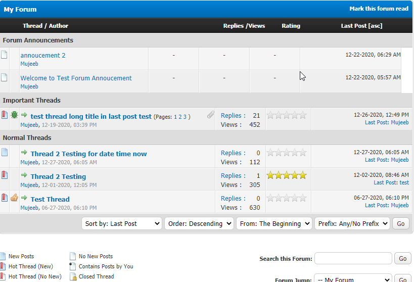
Task: Click the "Rating" column header
Action: pyautogui.click(x=291, y=26)
